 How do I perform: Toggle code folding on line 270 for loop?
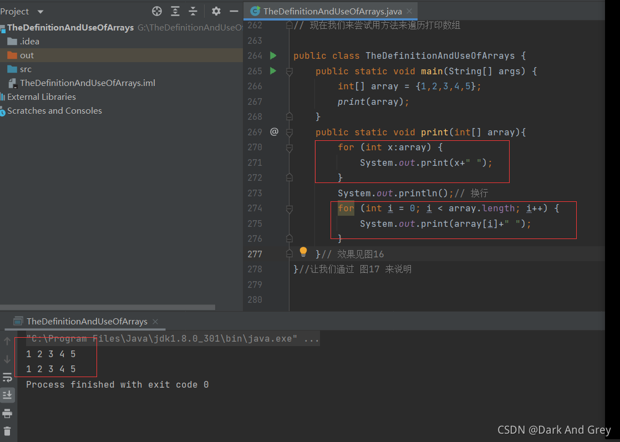coord(289,148)
